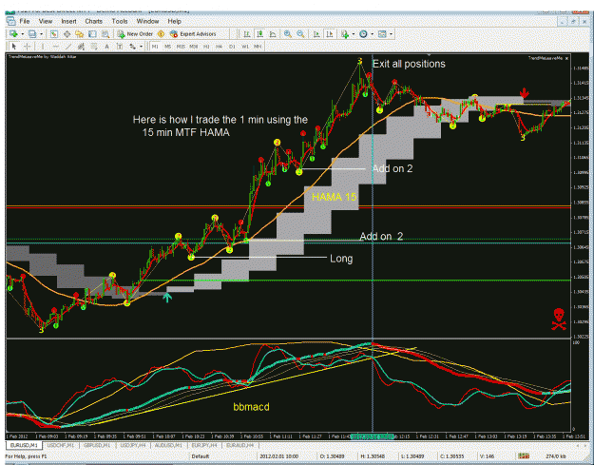Image resolution: width=594 pixels, height=465 pixels.
Task: Switch to M5 timeframe
Action: coord(167,47)
